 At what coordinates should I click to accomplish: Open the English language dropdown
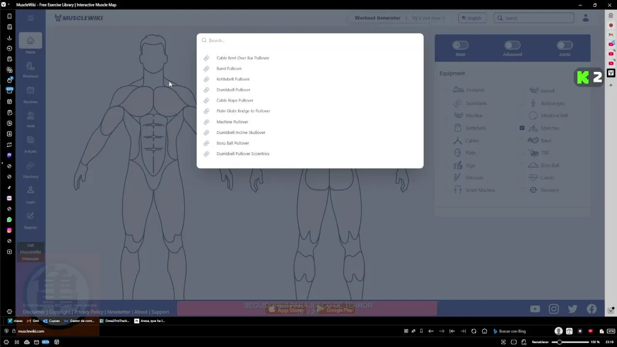pos(472,18)
